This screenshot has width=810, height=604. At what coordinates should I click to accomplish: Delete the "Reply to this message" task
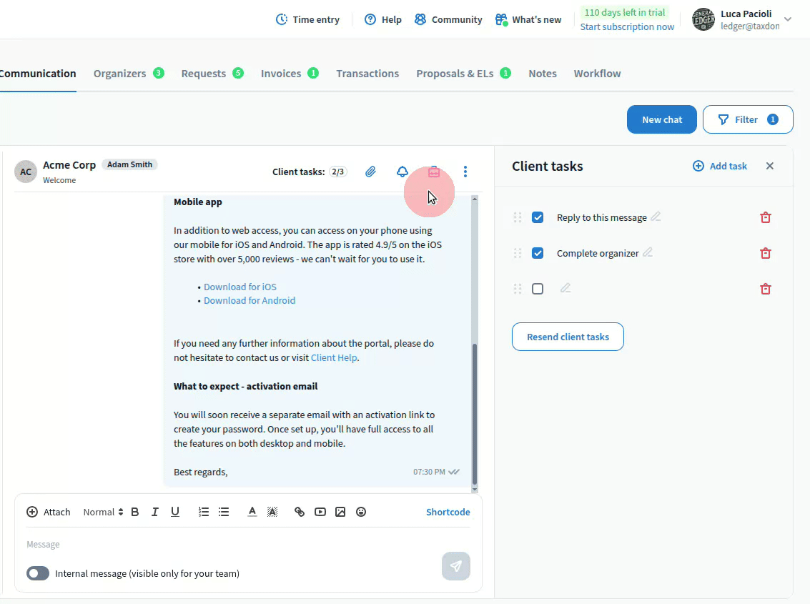point(765,217)
